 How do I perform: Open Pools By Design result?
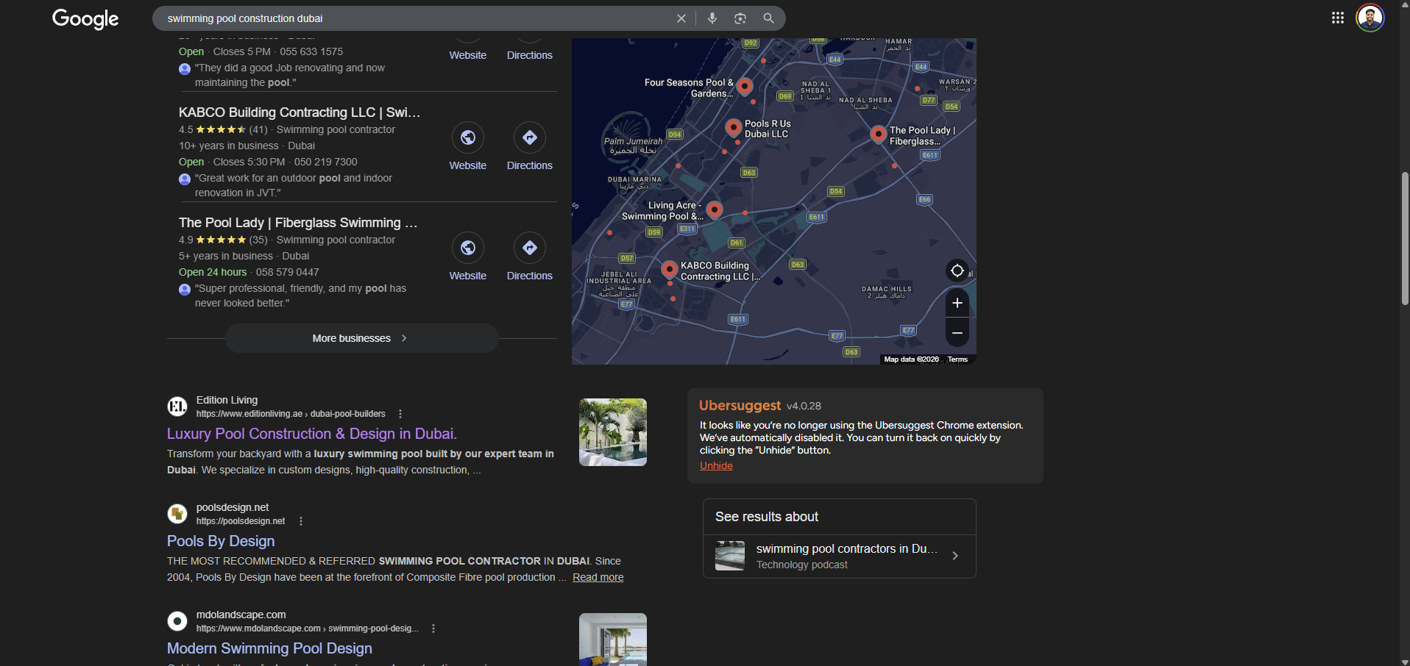[221, 541]
